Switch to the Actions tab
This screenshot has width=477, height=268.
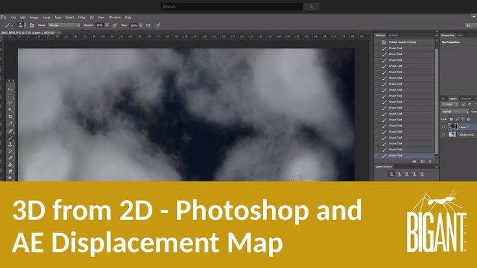[393, 36]
